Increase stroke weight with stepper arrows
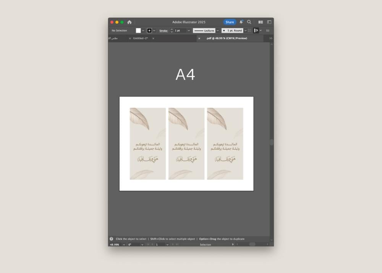This screenshot has width=382, height=273. (172, 29)
